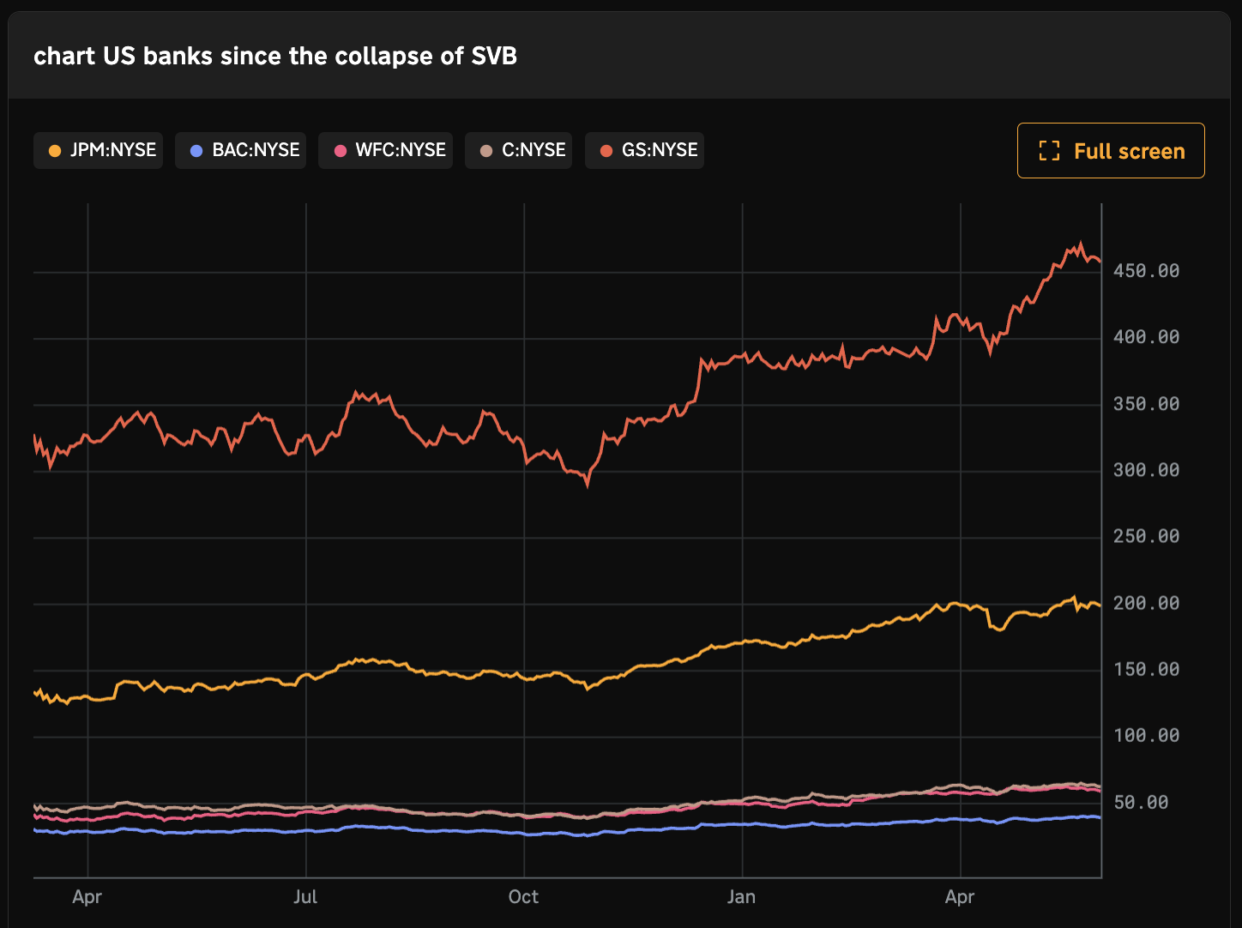Hide the GS:NYSE series chip
1242x928 pixels.
pyautogui.click(x=644, y=150)
